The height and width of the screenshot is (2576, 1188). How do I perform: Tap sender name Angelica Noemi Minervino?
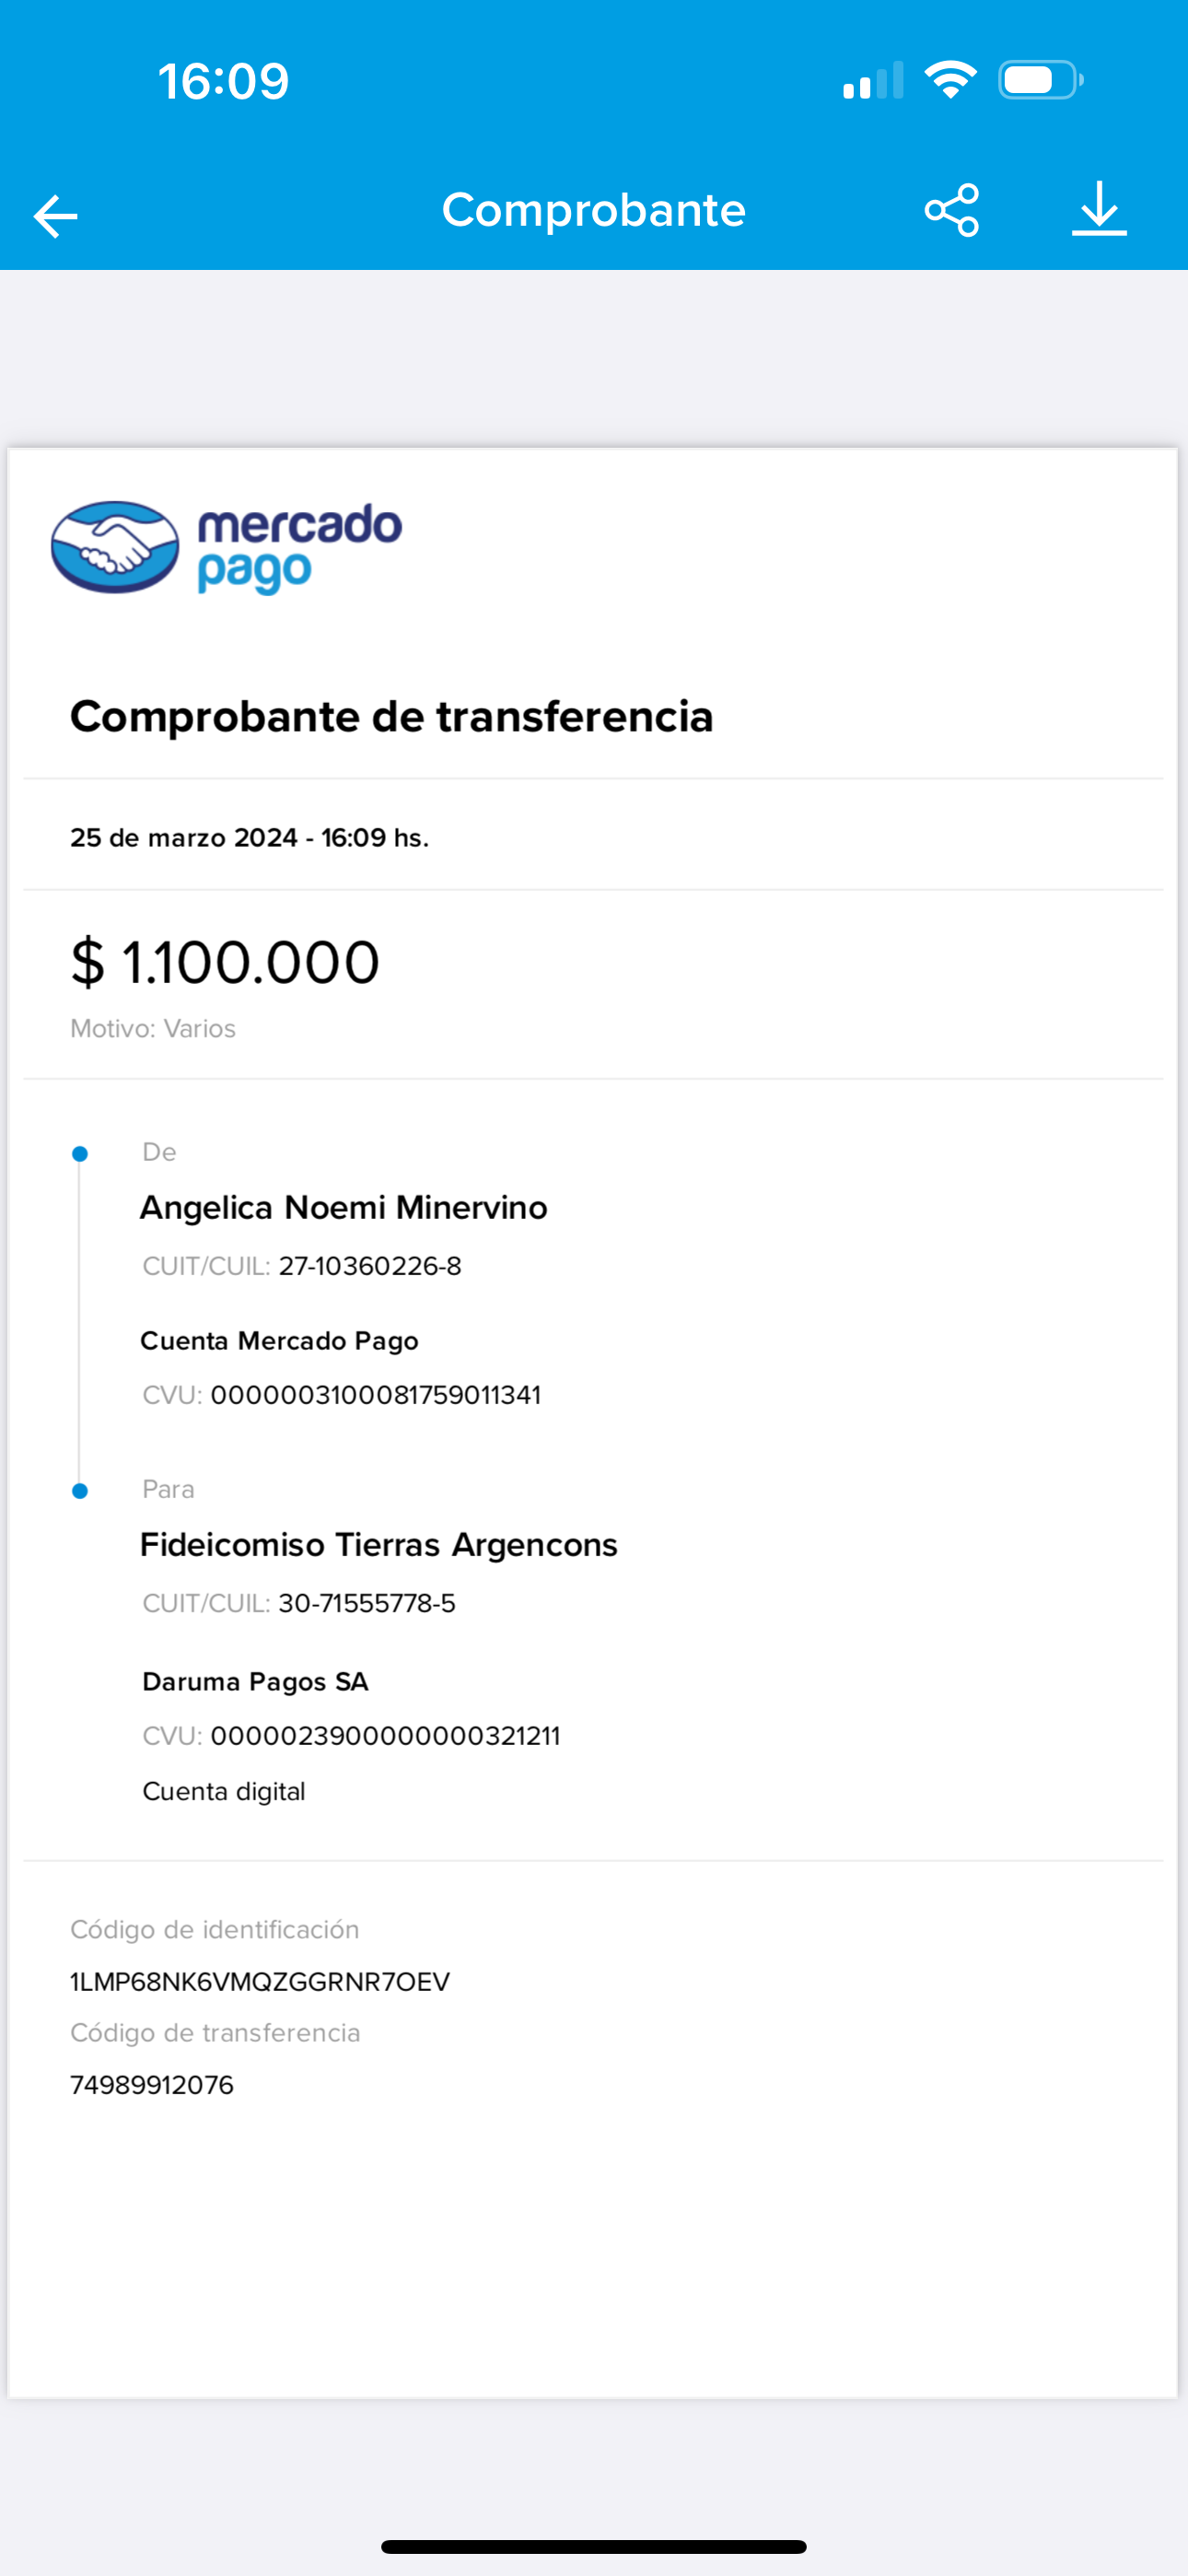point(343,1207)
